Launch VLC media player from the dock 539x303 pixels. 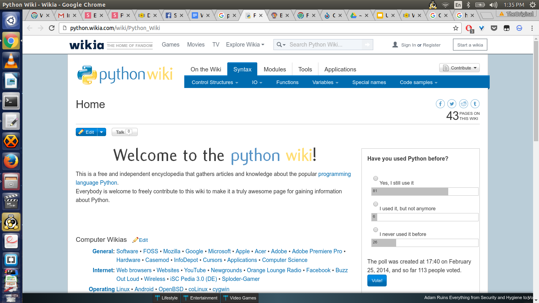tap(11, 61)
